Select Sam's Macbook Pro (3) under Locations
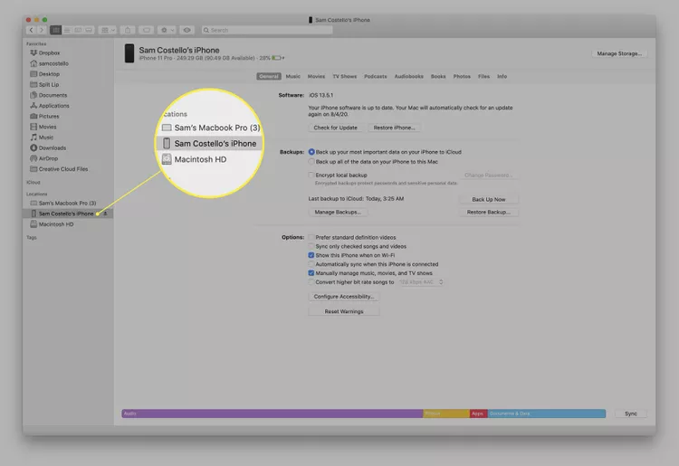679x466 pixels. click(63, 203)
